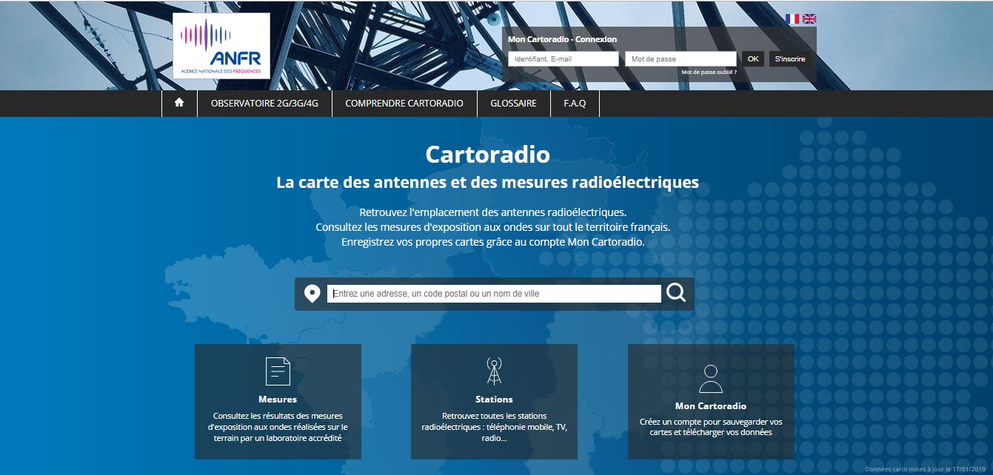The image size is (993, 475).
Task: Click the address search input box
Action: point(494,294)
